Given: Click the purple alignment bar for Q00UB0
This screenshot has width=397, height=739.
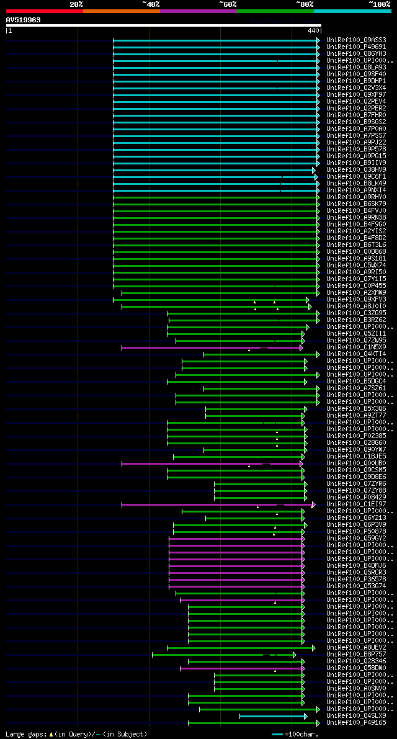Looking at the screenshot, I should coord(212,464).
